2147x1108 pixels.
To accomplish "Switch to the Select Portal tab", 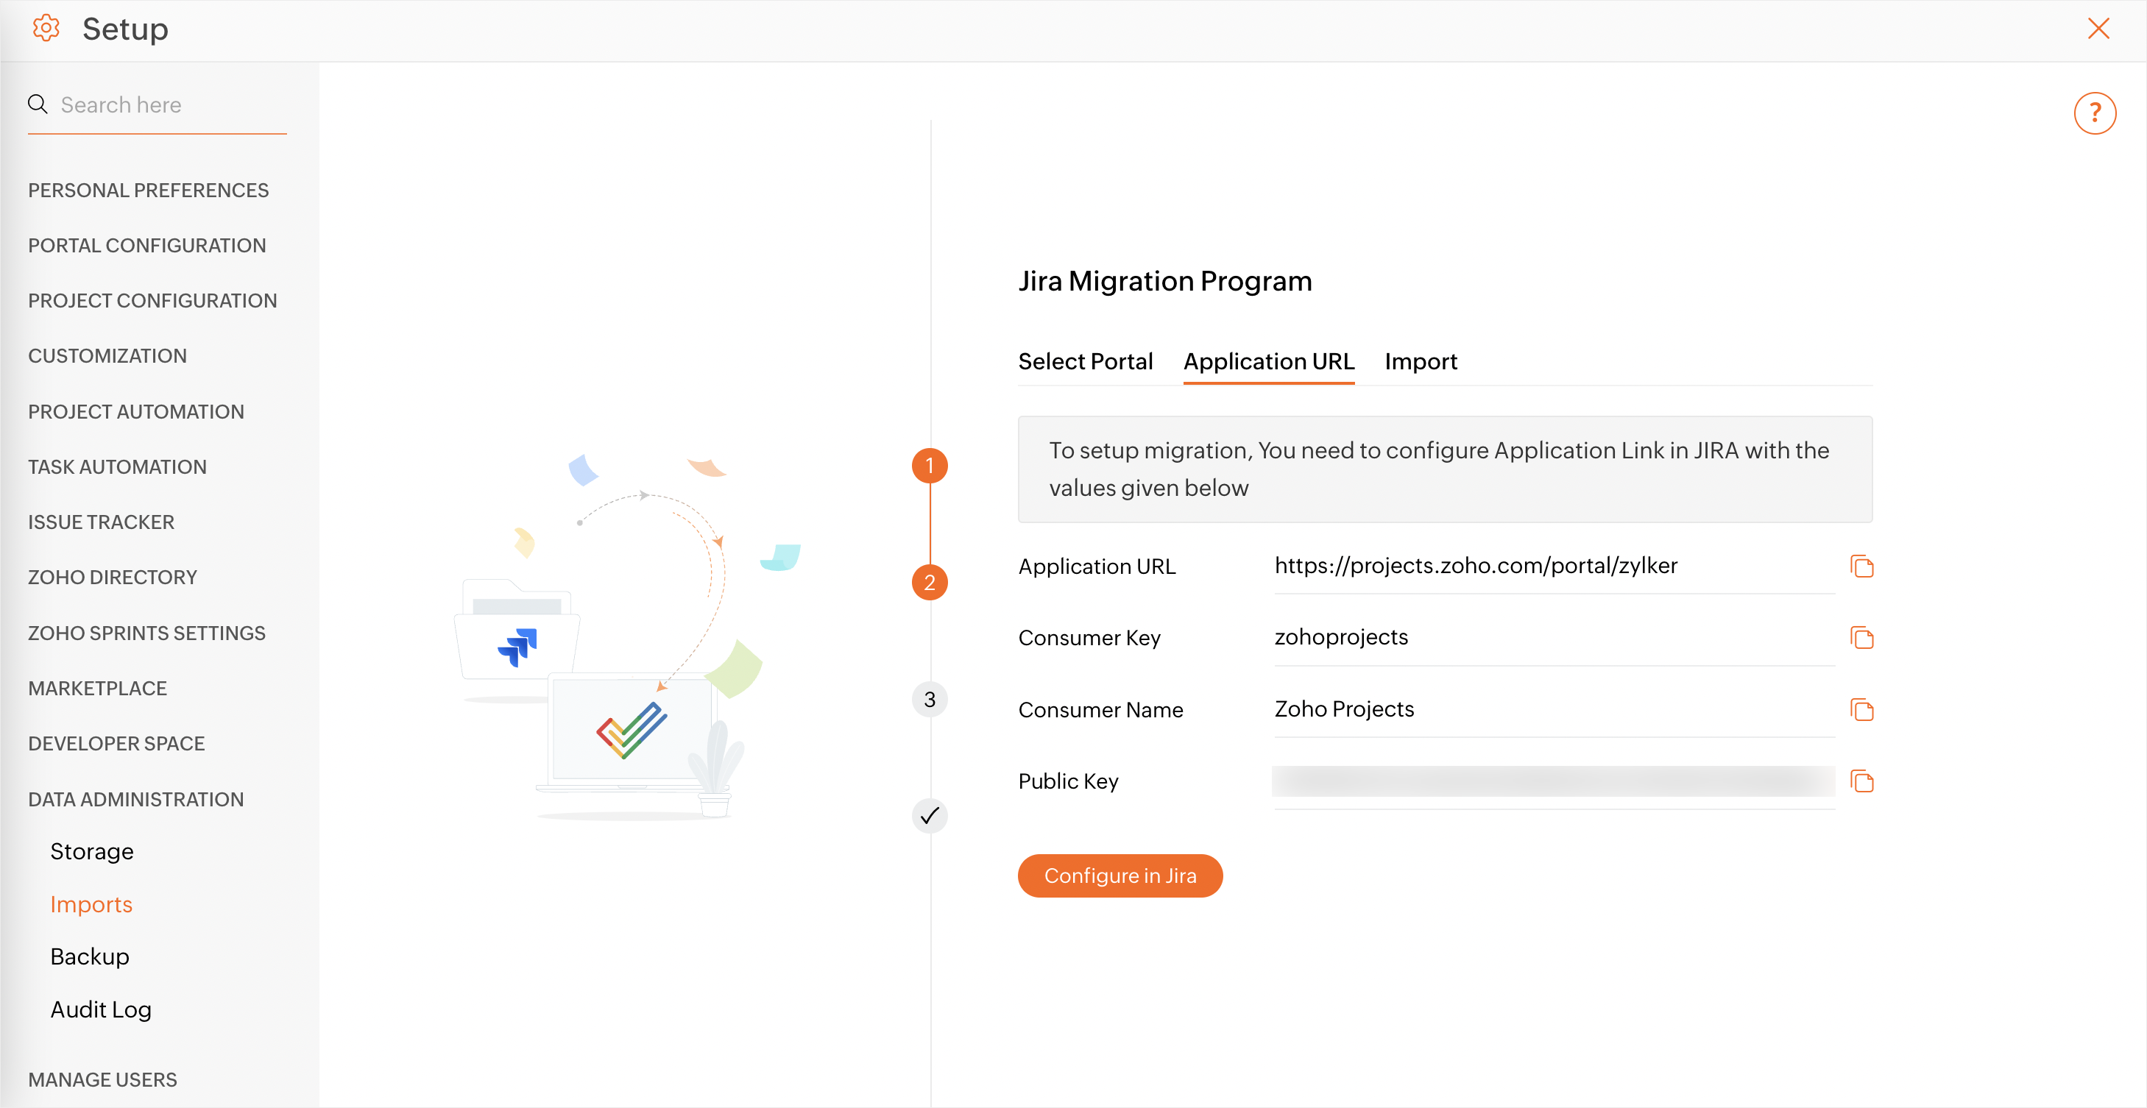I will tap(1085, 361).
